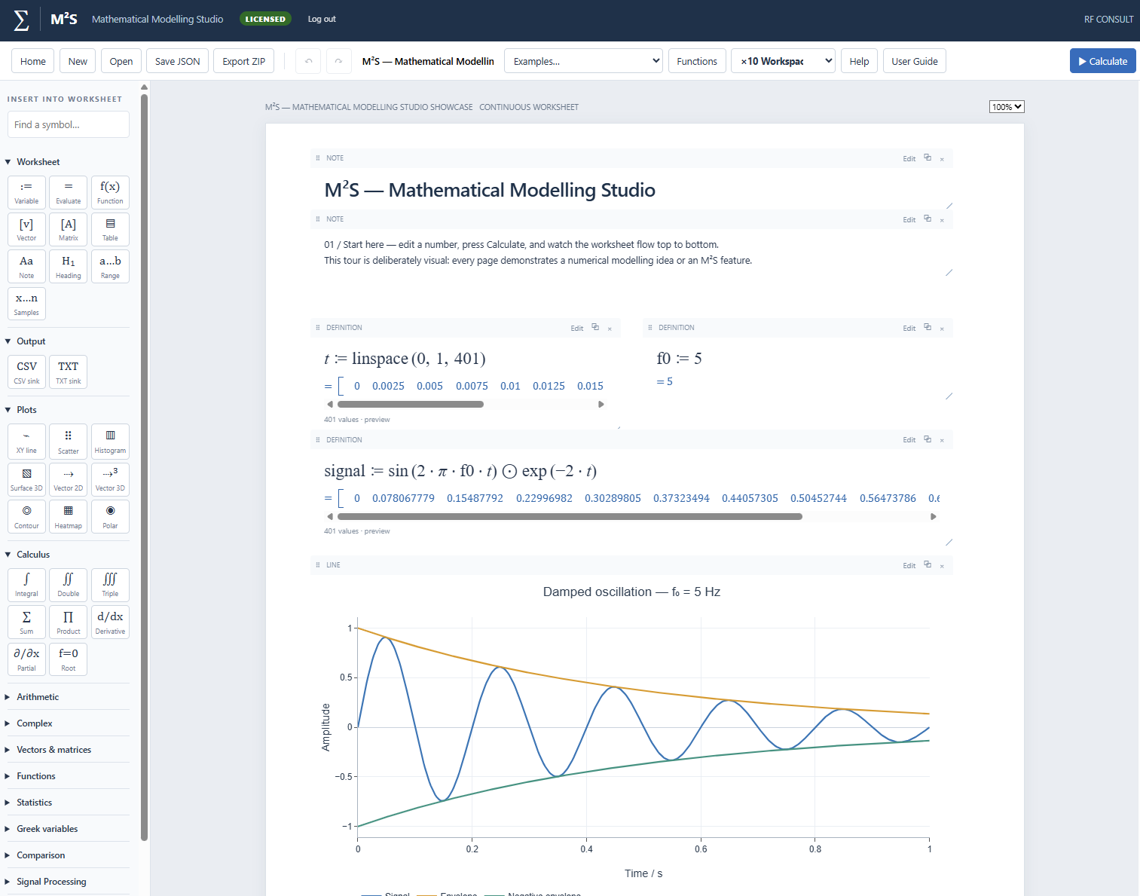Open the User Guide
Screen dimensions: 1140x896
914,61
